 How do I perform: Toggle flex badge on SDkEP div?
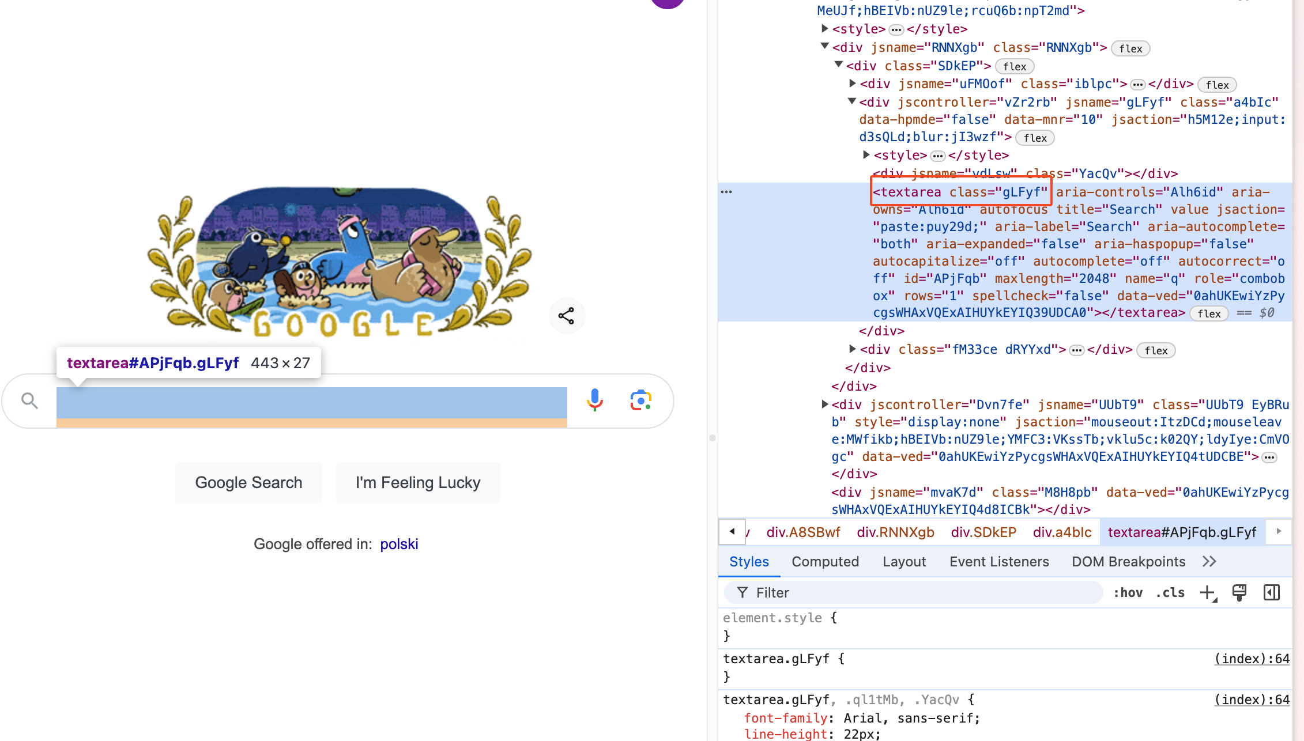pyautogui.click(x=1015, y=67)
